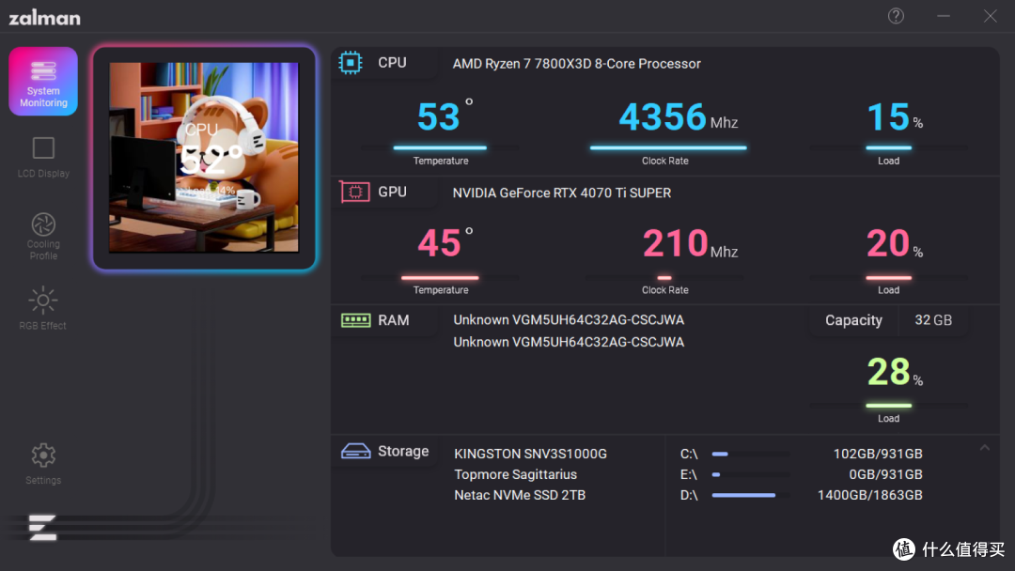The height and width of the screenshot is (571, 1015).
Task: Click the GPU temperature value 45
Action: pyautogui.click(x=439, y=244)
